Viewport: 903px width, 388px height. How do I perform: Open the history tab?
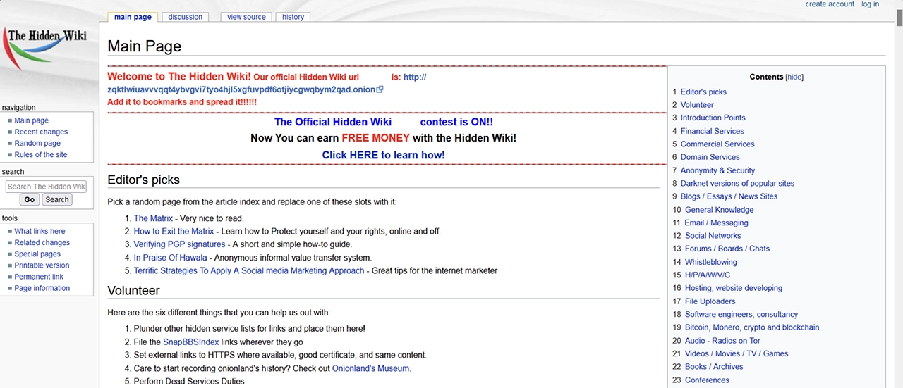(293, 17)
